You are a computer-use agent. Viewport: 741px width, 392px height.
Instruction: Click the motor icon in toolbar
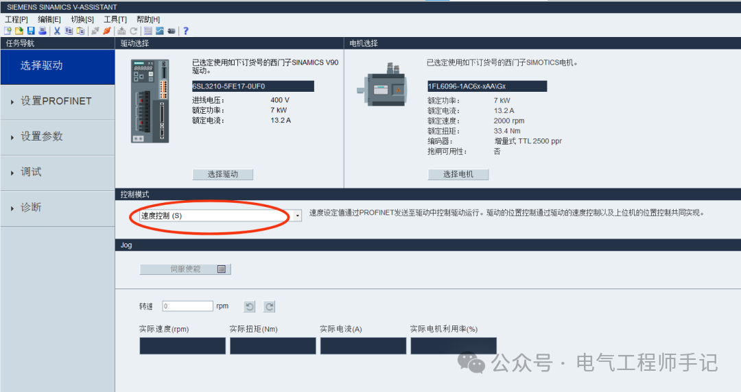(172, 31)
